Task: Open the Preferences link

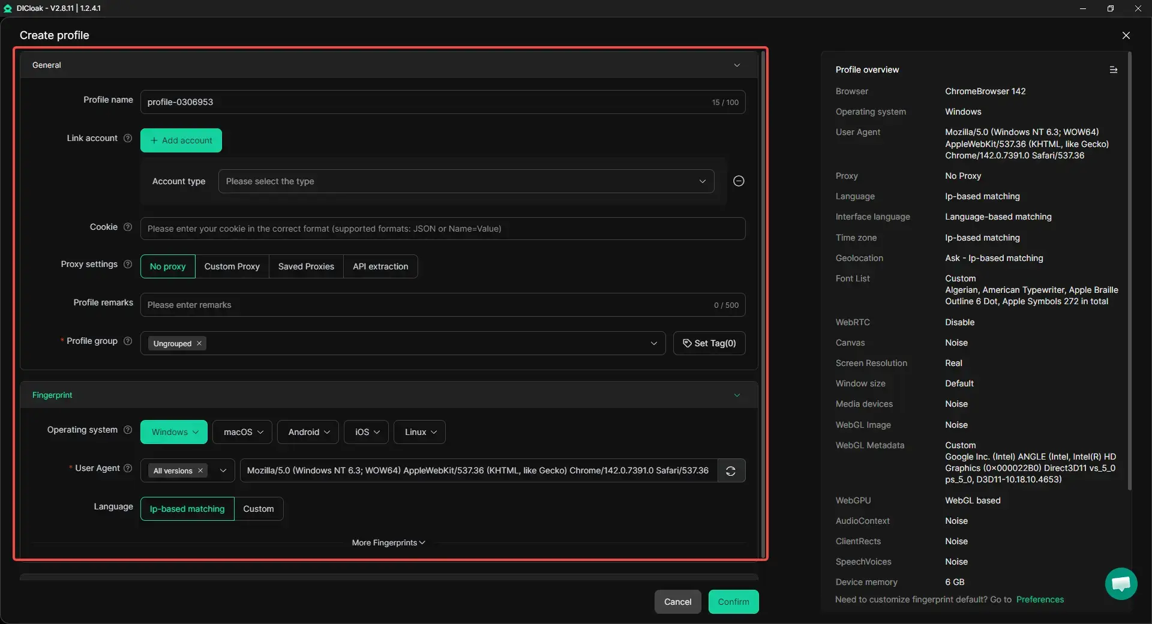Action: 1039,600
